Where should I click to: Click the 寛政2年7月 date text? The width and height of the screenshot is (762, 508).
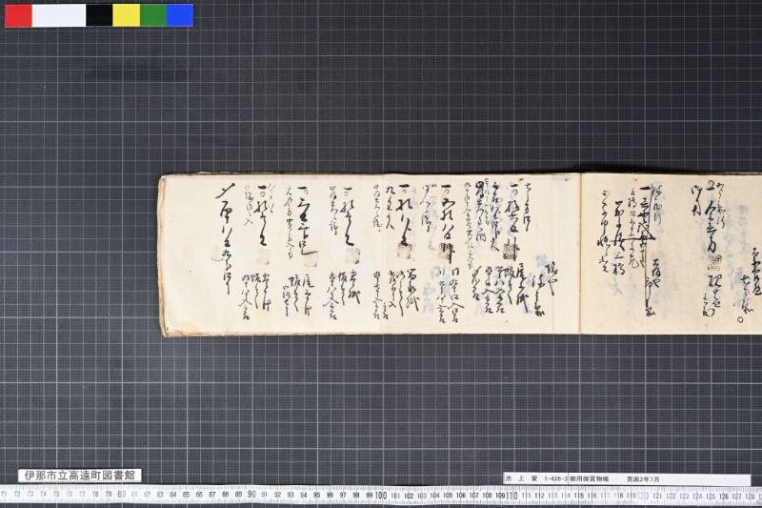coord(643,478)
